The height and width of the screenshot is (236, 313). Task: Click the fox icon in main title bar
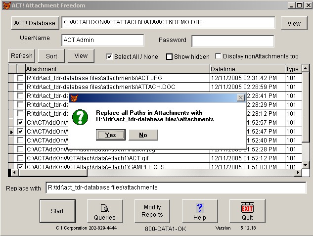[x=7, y=5]
